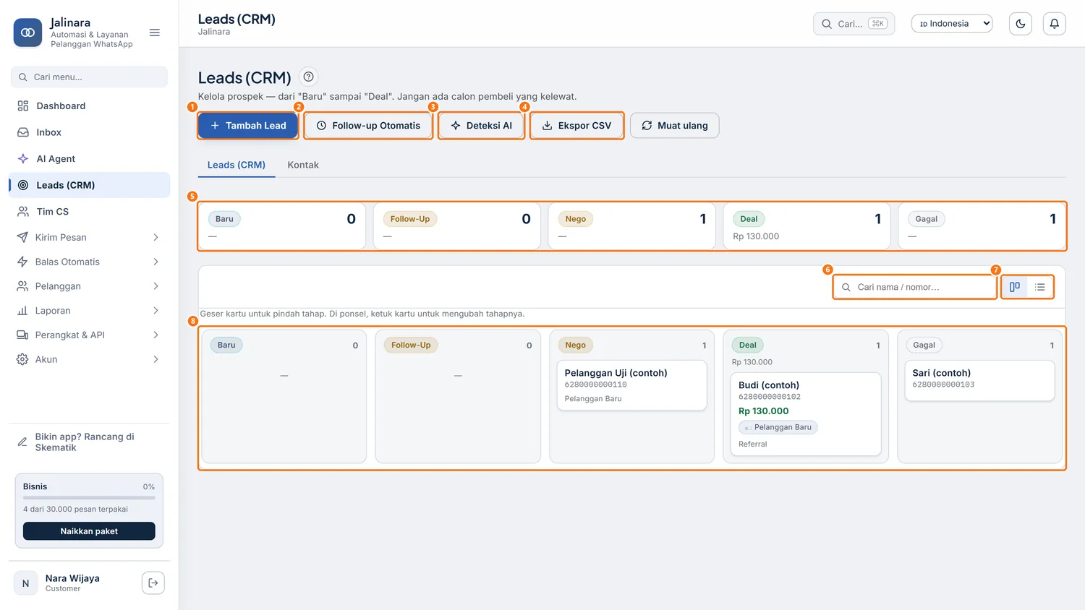Select the Pelanggan Baru tag on Budi's card
The width and height of the screenshot is (1085, 610).
(778, 427)
